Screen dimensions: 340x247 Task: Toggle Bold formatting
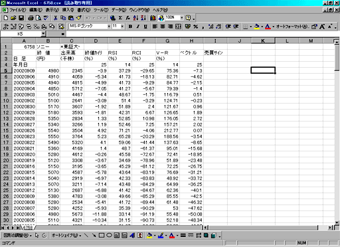coord(130,27)
